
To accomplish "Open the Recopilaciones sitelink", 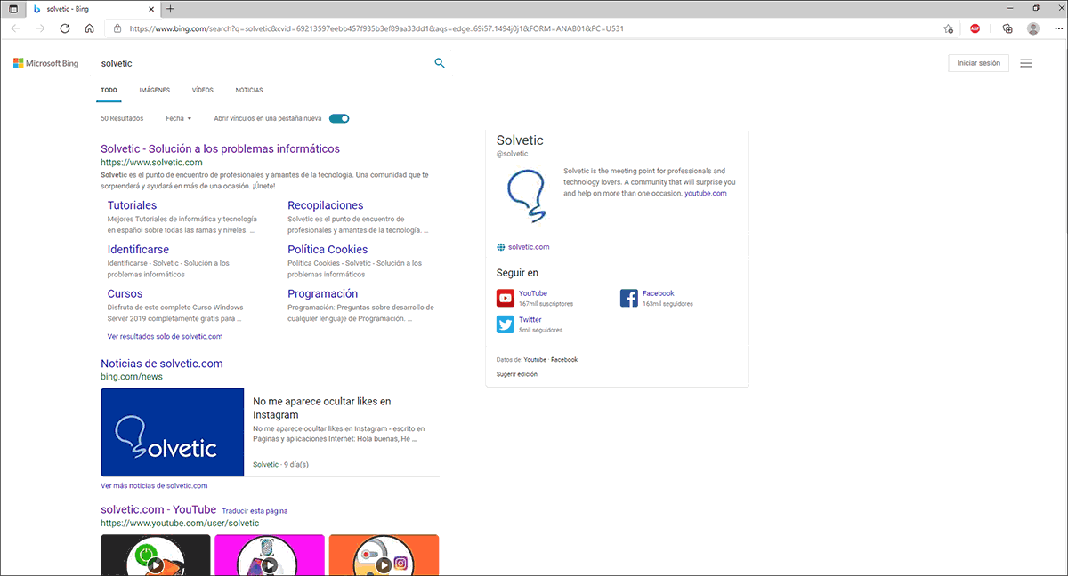I will click(325, 205).
